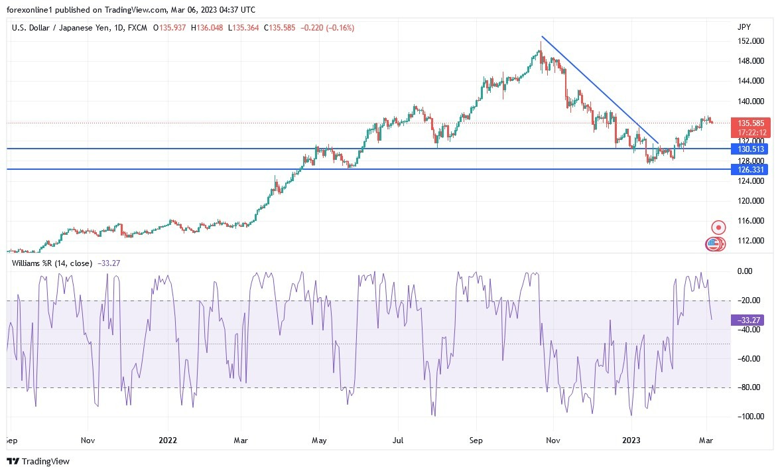Image resolution: width=780 pixels, height=473 pixels.
Task: Click the Japan interest rate event icon
Action: click(x=718, y=227)
